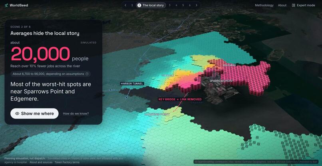
Task: Click the WorldSeed brand name
Action: pyautogui.click(x=19, y=5)
